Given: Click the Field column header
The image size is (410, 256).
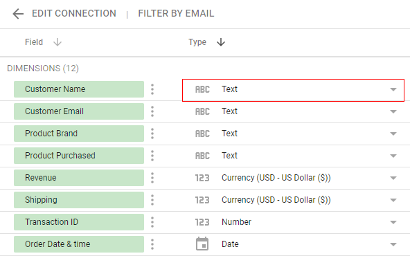Looking at the screenshot, I should (34, 42).
